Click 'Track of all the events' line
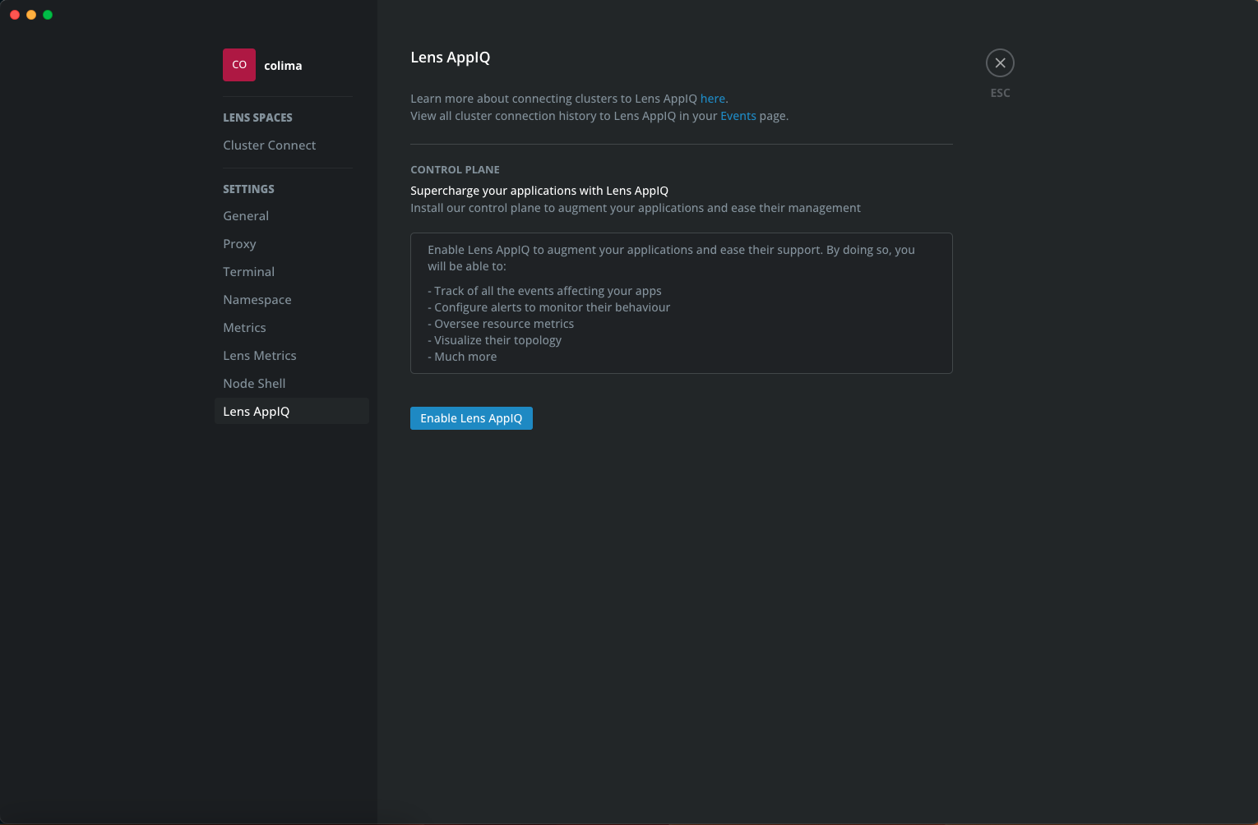Screen dimensions: 1258x825 [x=544, y=291]
